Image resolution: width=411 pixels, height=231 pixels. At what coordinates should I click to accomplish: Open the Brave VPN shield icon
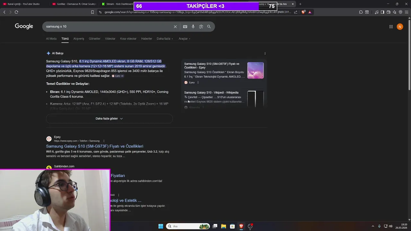pyautogui.click(x=400, y=12)
